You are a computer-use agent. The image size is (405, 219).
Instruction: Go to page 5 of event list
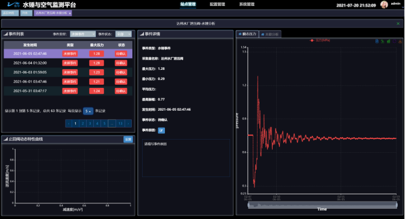point(104,123)
